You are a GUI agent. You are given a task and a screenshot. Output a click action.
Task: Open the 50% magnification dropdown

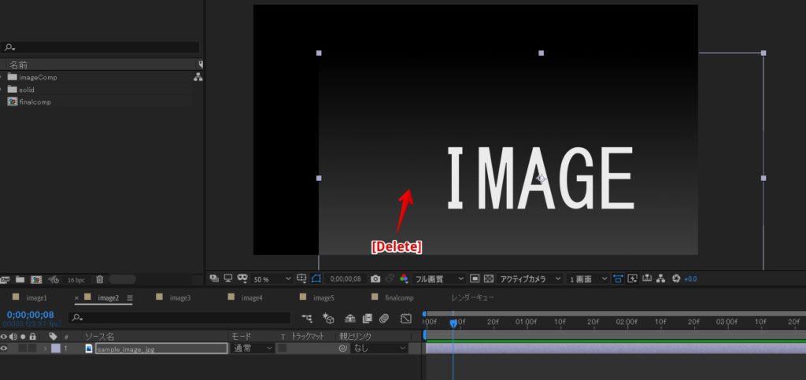tap(272, 279)
